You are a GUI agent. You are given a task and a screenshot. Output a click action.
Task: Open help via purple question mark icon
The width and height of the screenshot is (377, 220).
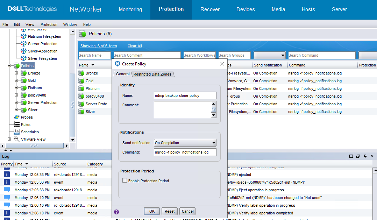[116, 212]
